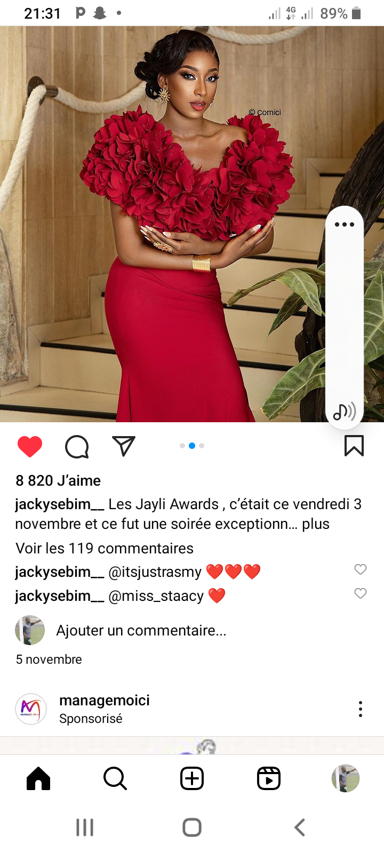Toggle audio with the music sound icon
The height and width of the screenshot is (853, 384).
point(345,411)
